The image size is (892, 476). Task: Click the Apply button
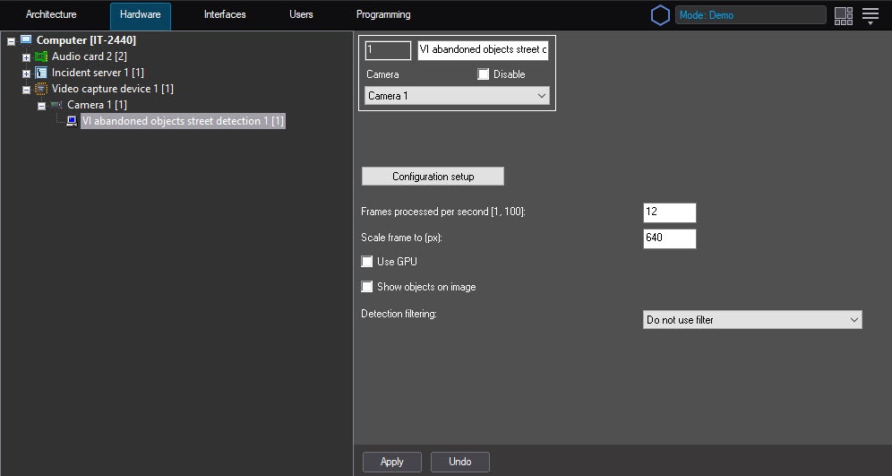(392, 462)
